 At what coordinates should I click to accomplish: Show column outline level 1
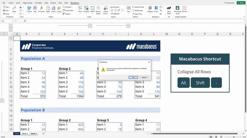(x=11, y=26)
